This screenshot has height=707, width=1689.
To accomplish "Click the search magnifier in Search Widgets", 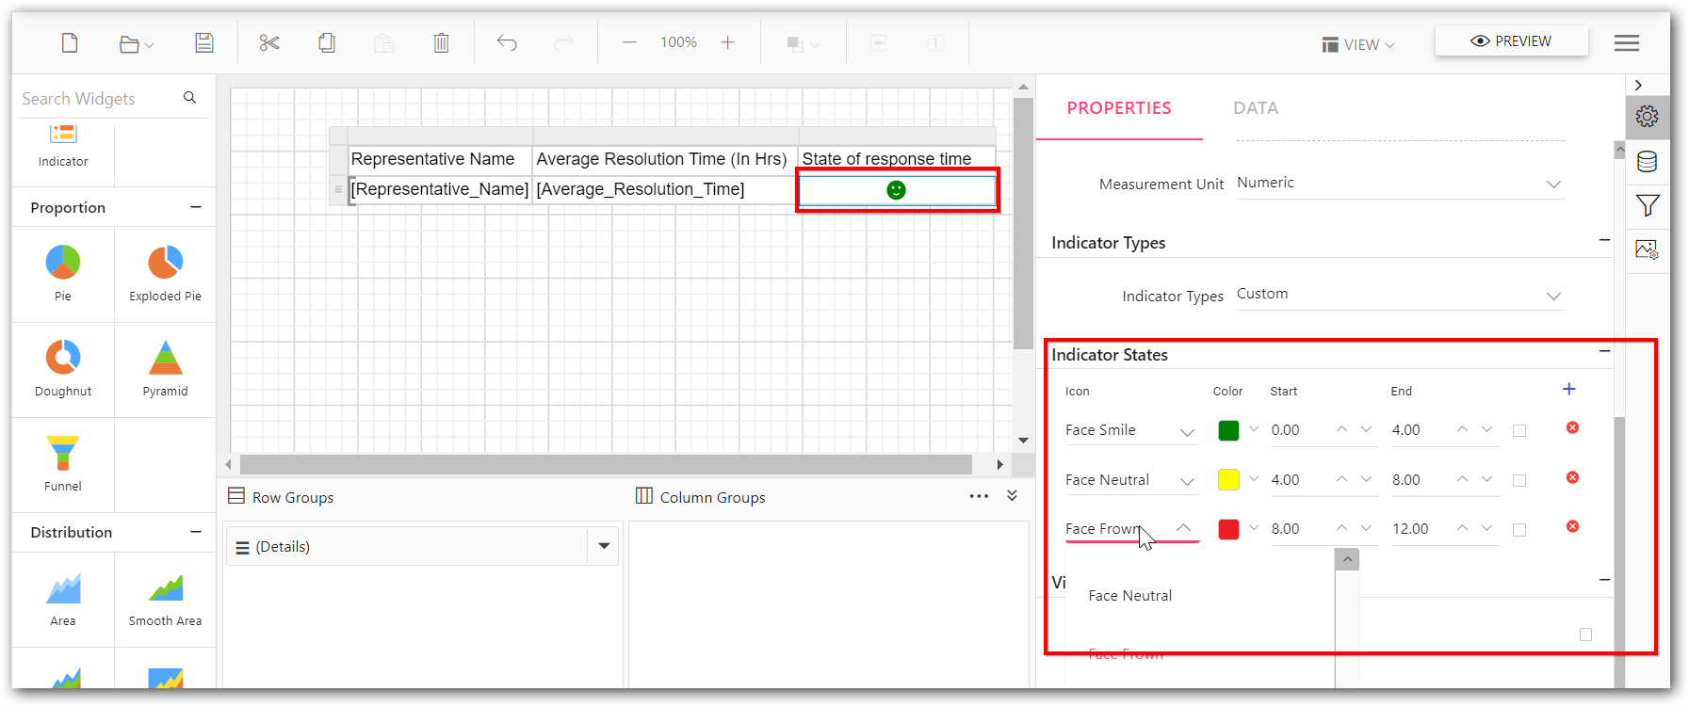I will click(190, 97).
